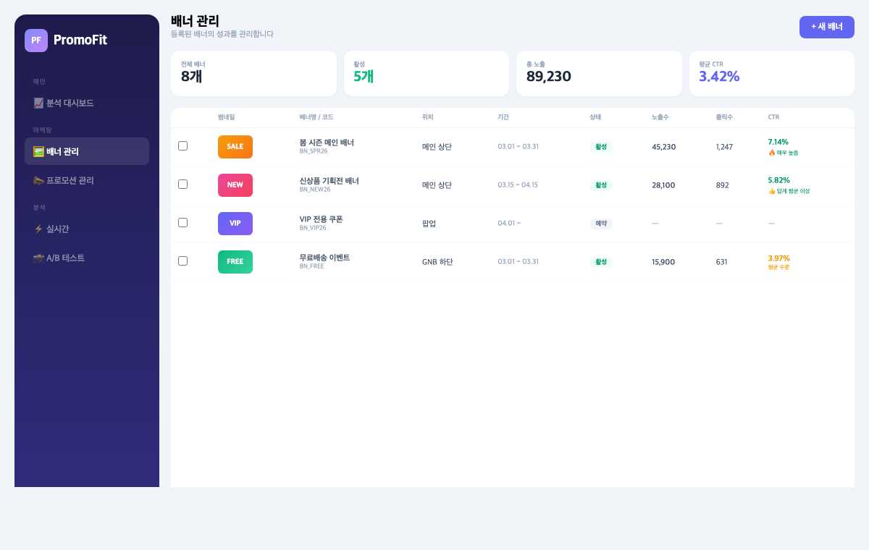Click the 총 노출 89,230 card
This screenshot has height=550, width=869.
click(599, 73)
